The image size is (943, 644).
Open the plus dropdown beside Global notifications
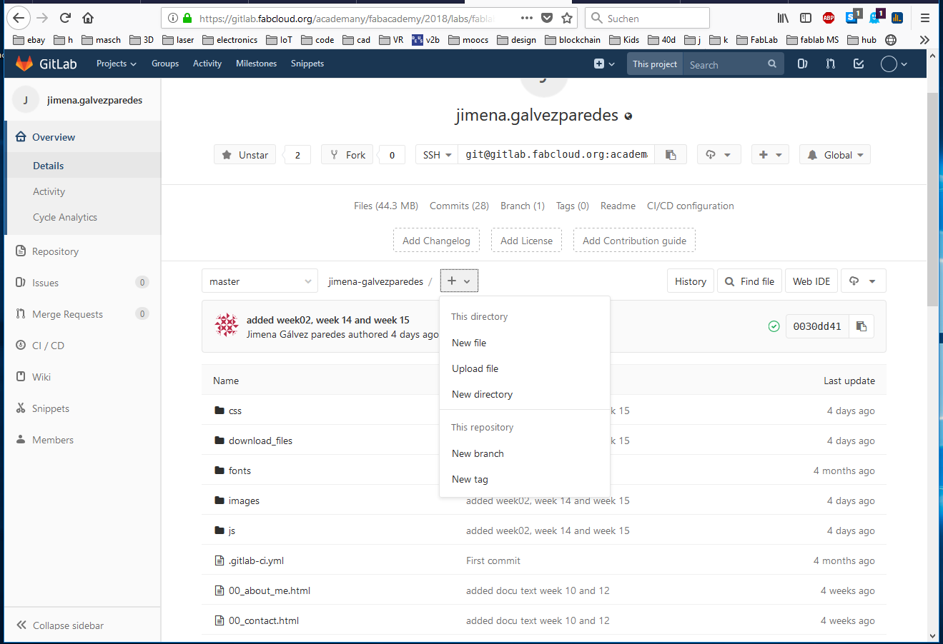pyautogui.click(x=770, y=155)
